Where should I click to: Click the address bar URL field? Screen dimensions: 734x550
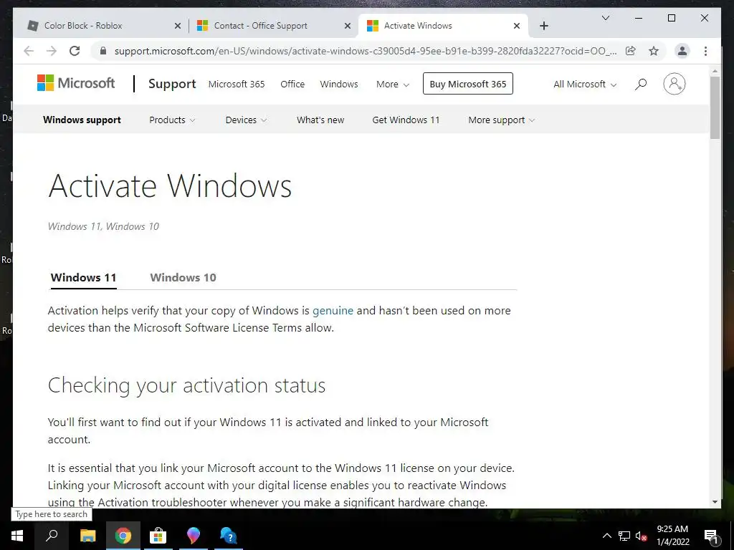pos(365,51)
